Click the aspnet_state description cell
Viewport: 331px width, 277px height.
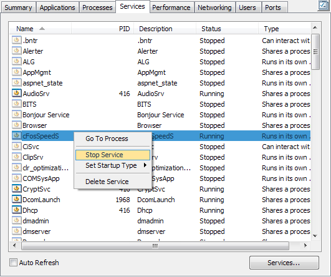(x=157, y=83)
